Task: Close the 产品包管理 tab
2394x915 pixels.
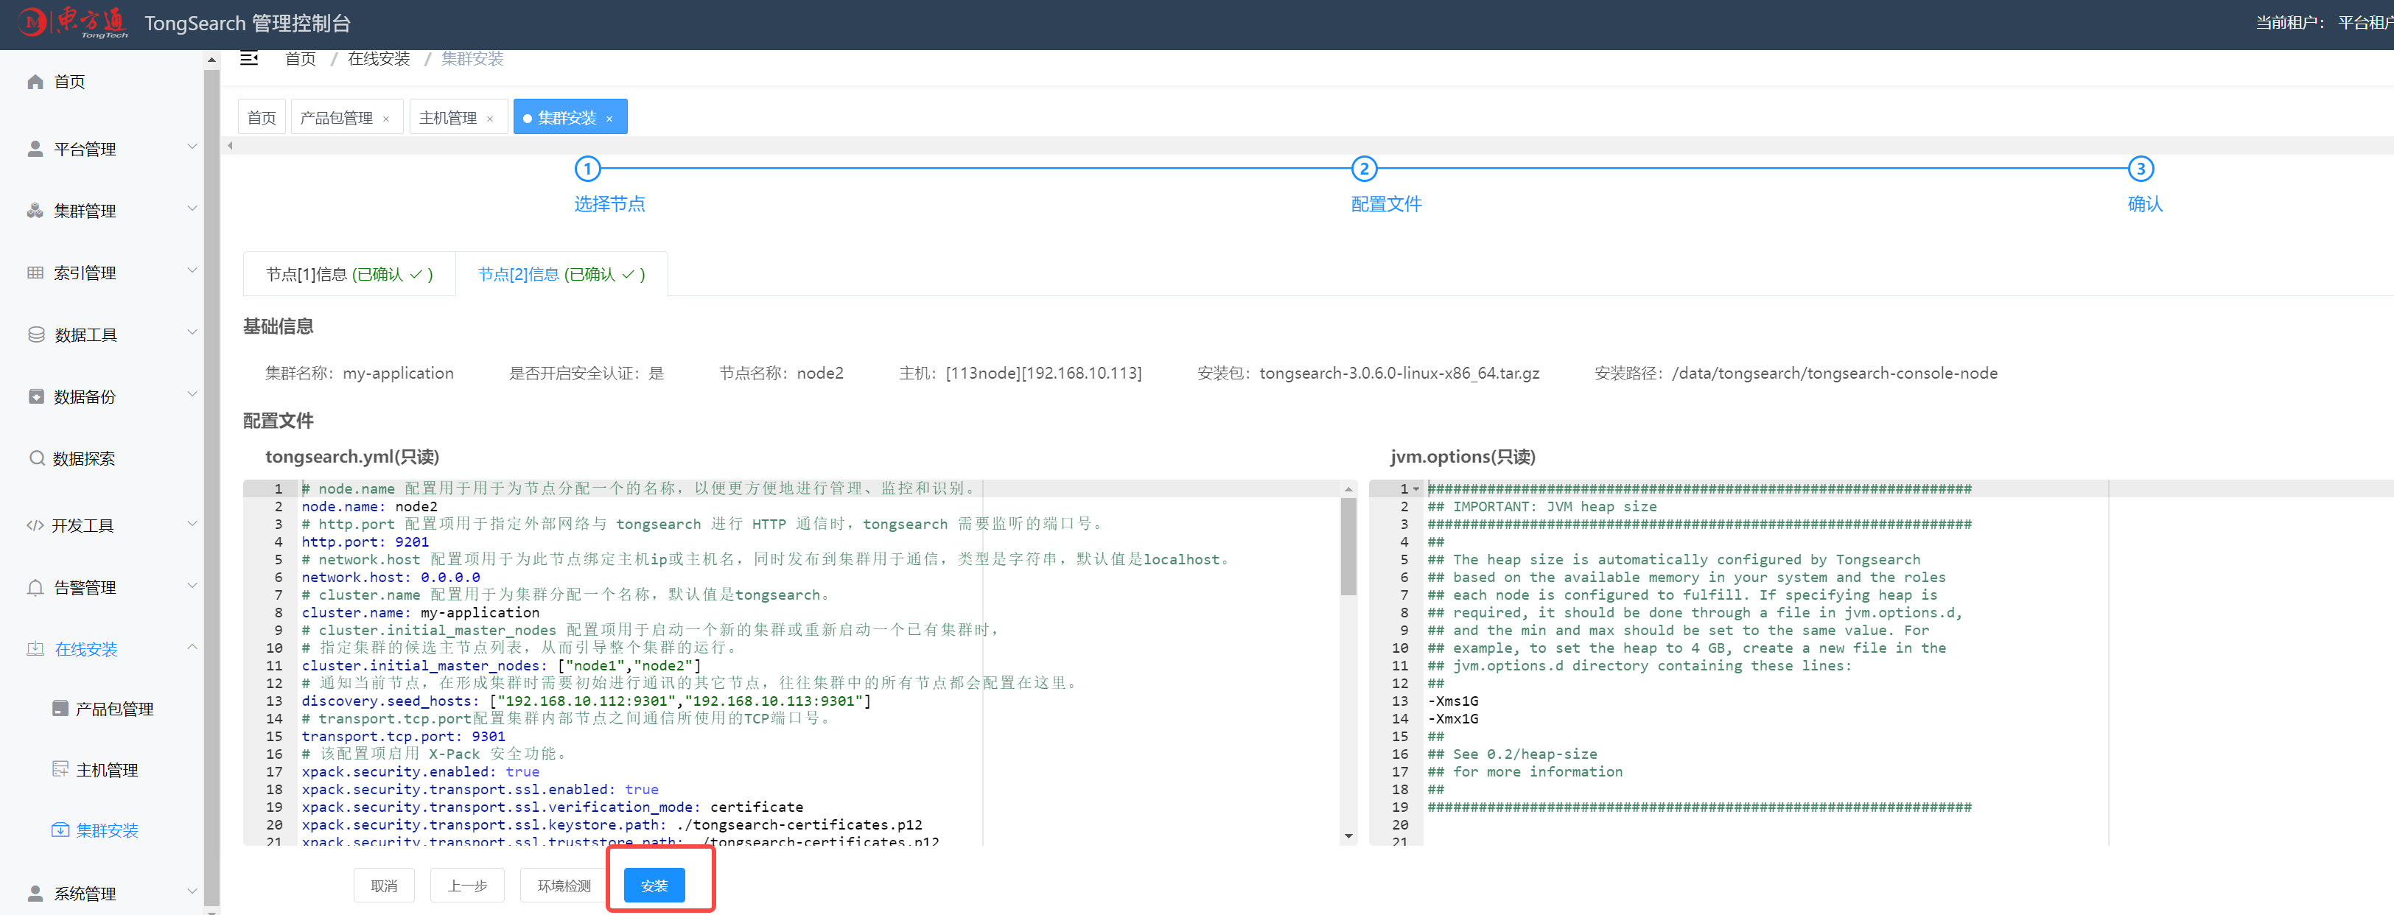Action: coord(385,119)
